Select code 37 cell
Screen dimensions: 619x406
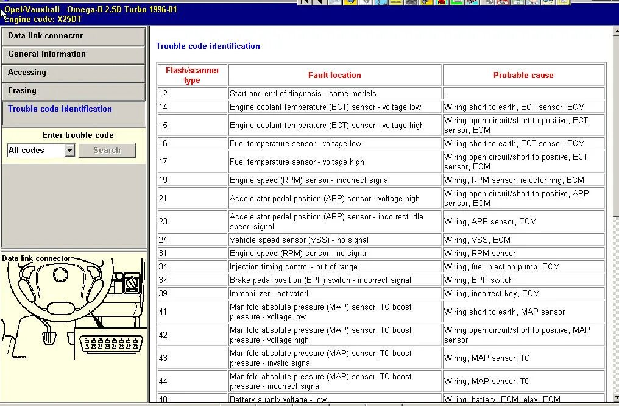[193, 280]
